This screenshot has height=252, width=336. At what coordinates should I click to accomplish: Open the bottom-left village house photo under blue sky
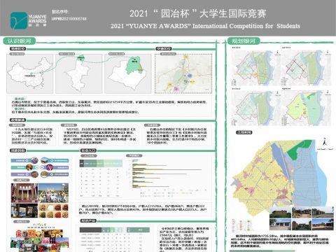(x=280, y=224)
